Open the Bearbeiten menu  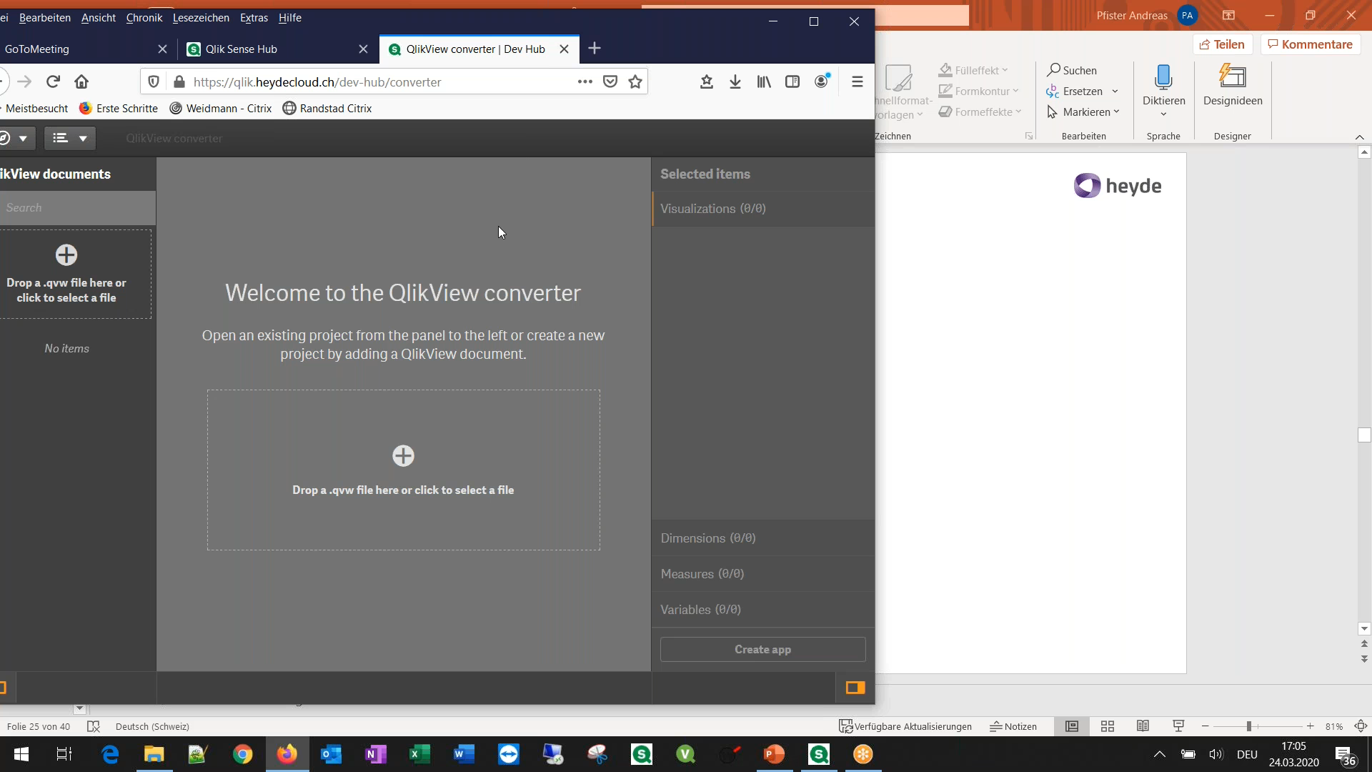(x=44, y=17)
